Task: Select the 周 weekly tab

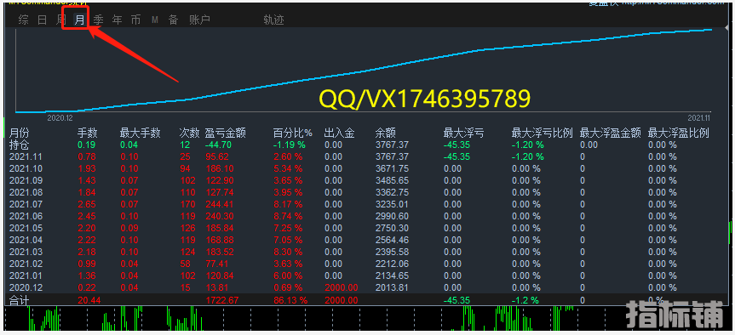Action: [x=61, y=20]
